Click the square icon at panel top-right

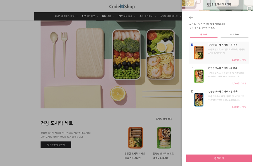tap(250, 8)
